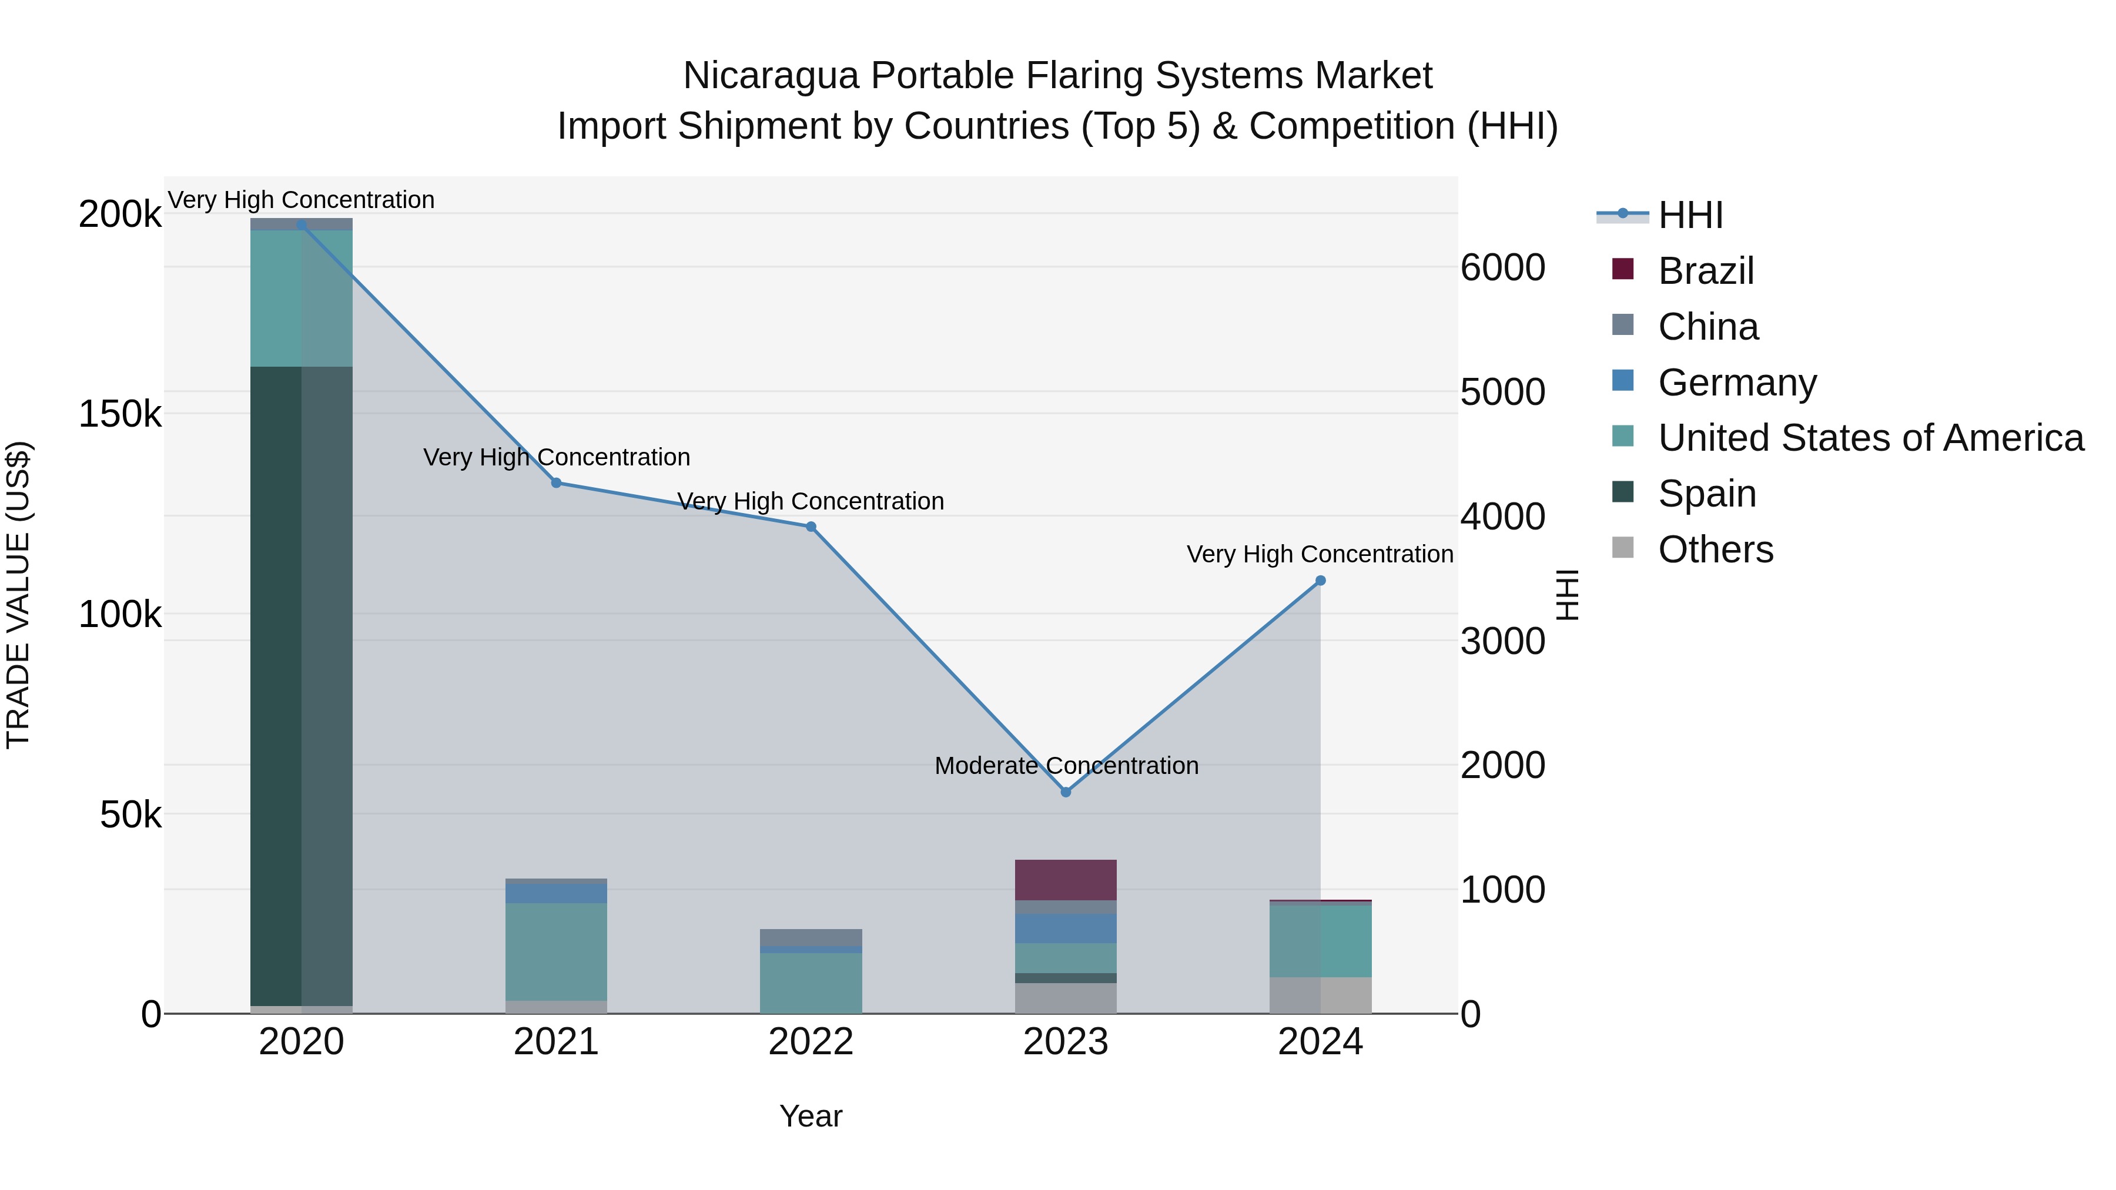Click 'Very High Concentration' label above 2022

pyautogui.click(x=811, y=501)
